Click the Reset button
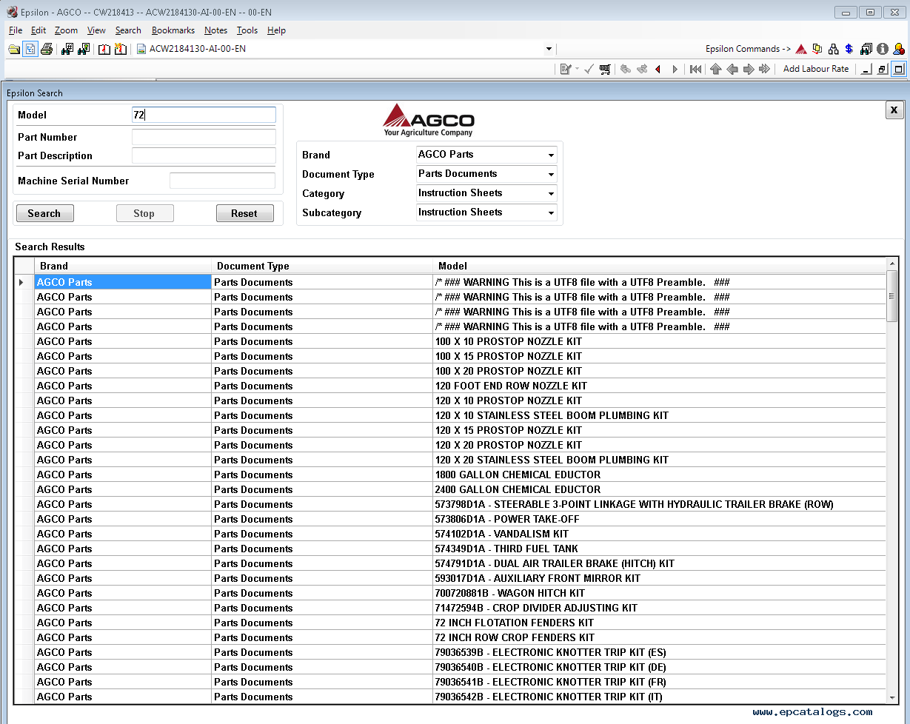This screenshot has height=724, width=910. (244, 213)
